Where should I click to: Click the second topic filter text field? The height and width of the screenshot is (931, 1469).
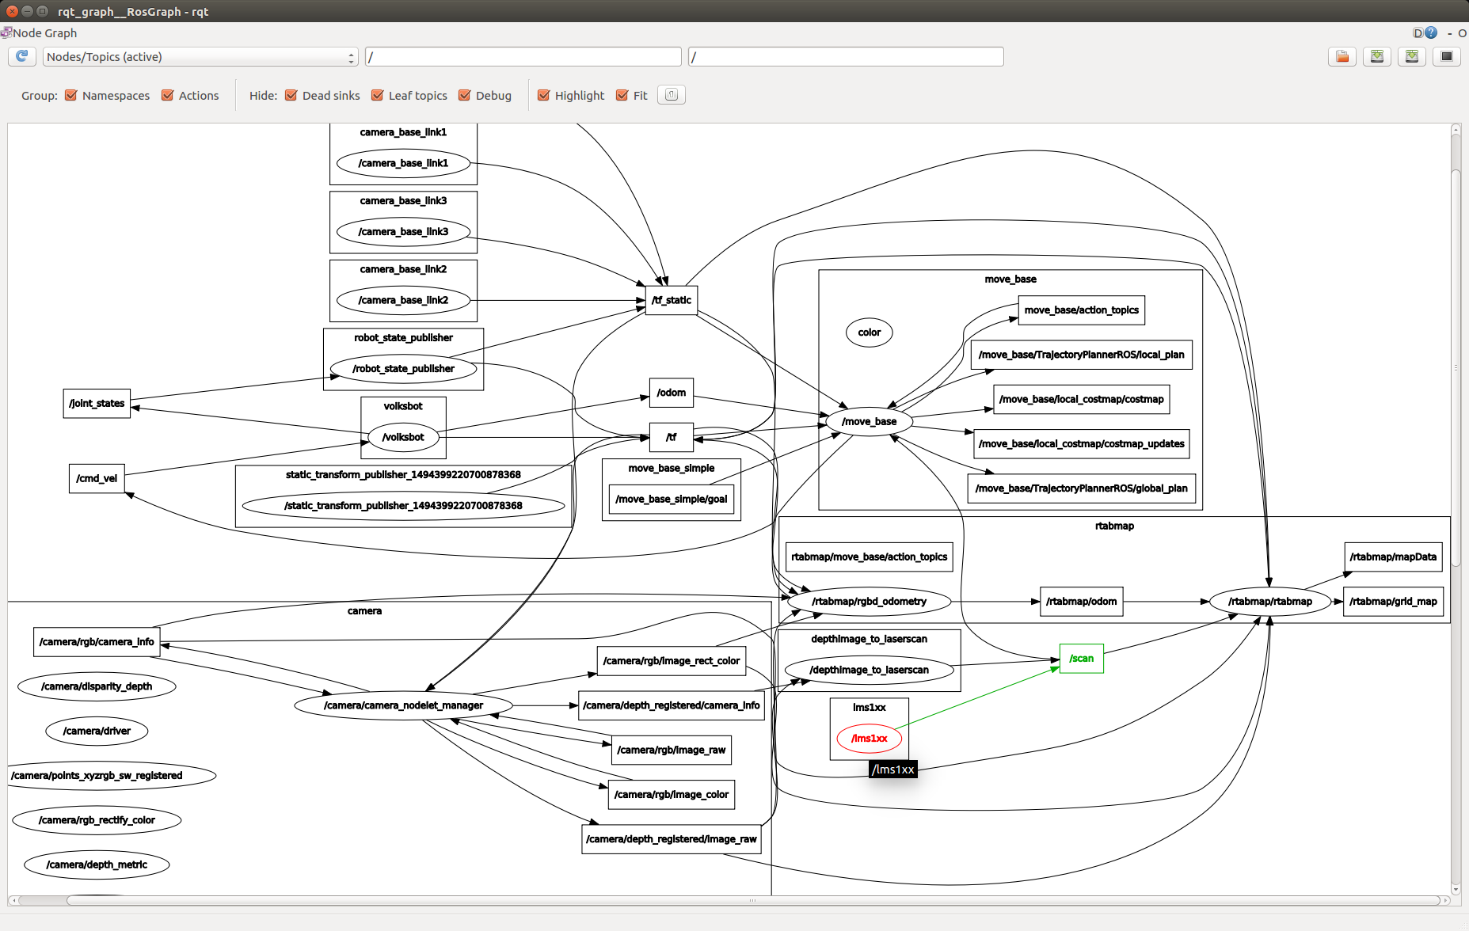tap(846, 57)
